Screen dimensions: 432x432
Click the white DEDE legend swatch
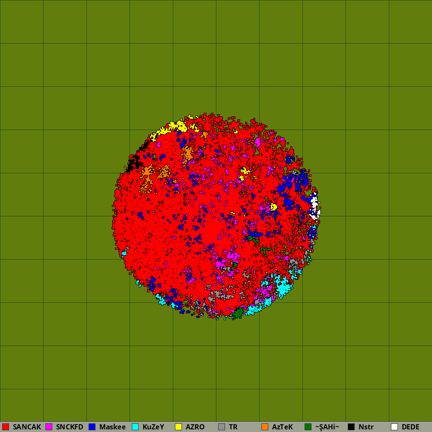(x=394, y=427)
